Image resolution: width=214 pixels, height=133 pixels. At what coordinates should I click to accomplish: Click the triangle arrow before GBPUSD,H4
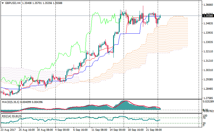(x=3, y=3)
